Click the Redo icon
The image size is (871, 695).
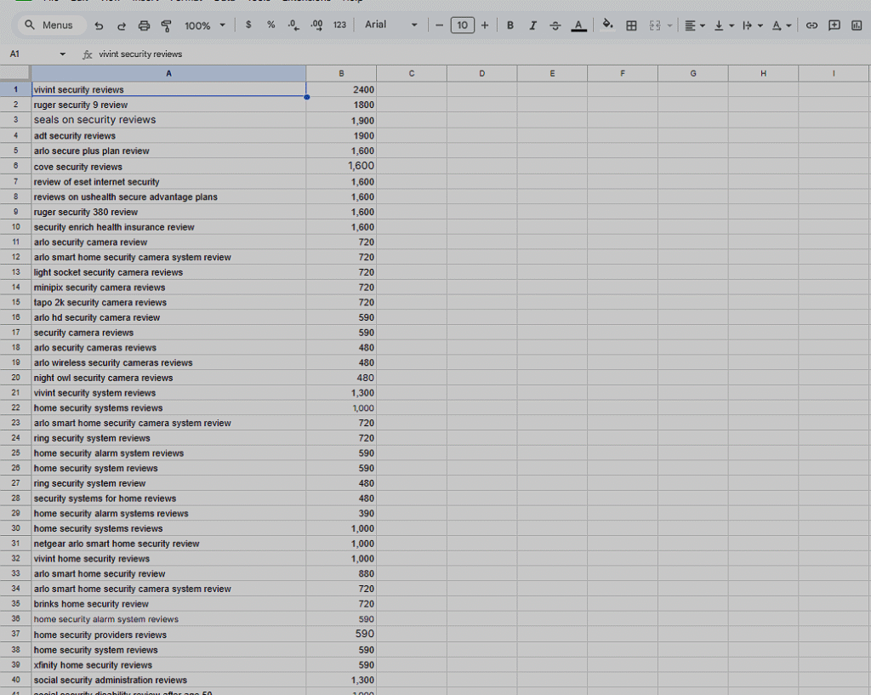point(122,26)
